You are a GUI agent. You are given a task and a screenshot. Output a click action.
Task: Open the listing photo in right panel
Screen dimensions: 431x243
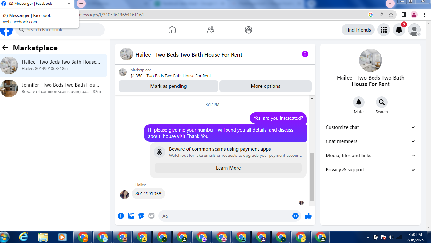coord(371,60)
